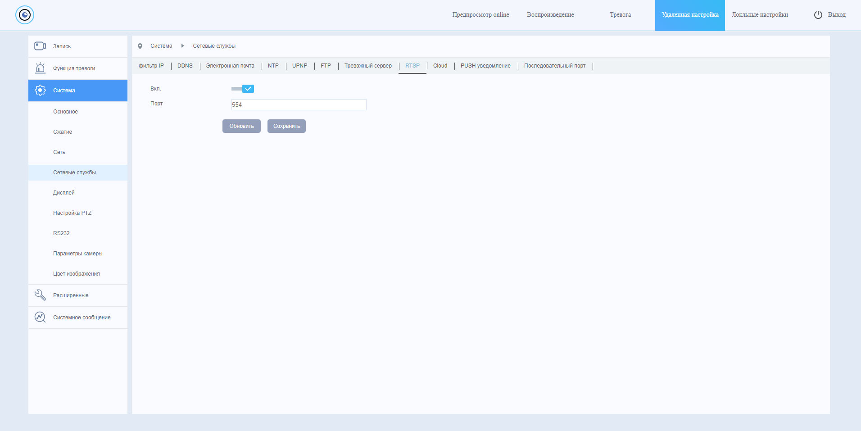
Task: Click the Порт field label
Action: 156,104
